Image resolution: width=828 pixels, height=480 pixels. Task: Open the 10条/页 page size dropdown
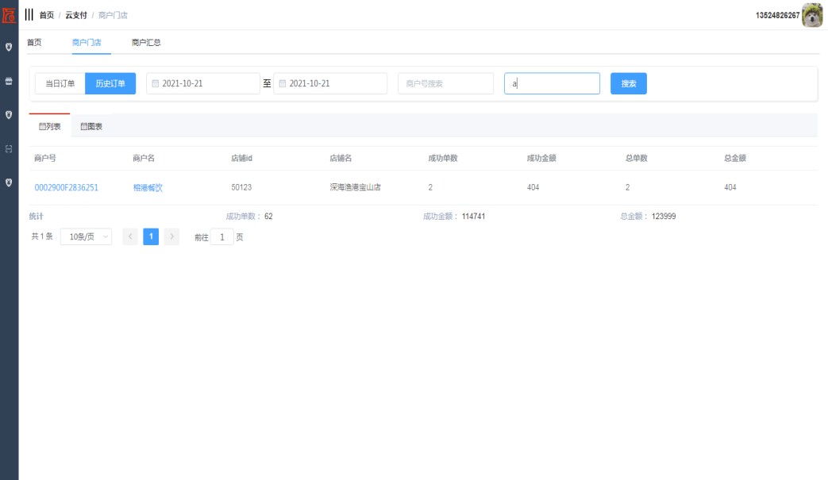click(86, 236)
